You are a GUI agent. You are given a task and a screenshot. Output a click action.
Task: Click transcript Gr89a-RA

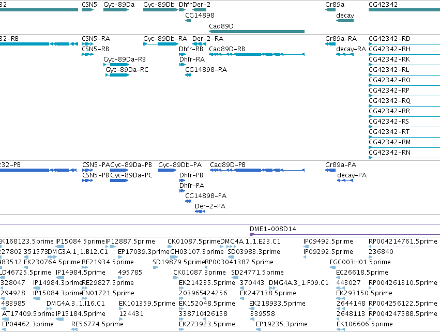(x=341, y=38)
